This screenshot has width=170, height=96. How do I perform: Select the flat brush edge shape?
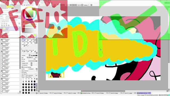pyautogui.click(x=37, y=55)
